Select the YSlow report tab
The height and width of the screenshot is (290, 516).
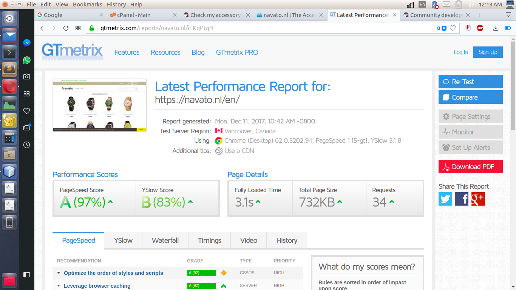pos(123,241)
